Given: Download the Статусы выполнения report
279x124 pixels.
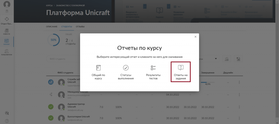Looking at the screenshot, I should pos(126,72).
